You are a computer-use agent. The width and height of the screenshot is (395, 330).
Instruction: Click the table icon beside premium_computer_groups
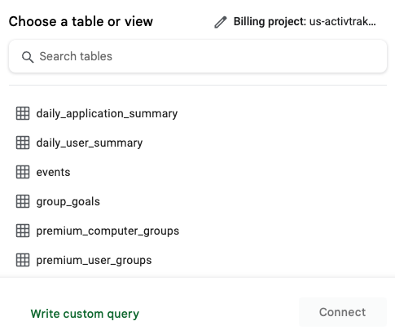pos(23,231)
